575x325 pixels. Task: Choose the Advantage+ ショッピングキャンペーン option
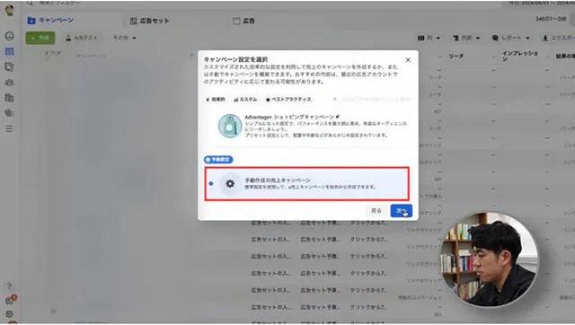click(313, 126)
